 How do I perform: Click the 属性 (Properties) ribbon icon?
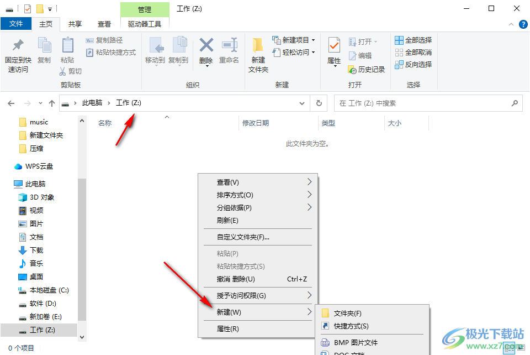click(334, 45)
